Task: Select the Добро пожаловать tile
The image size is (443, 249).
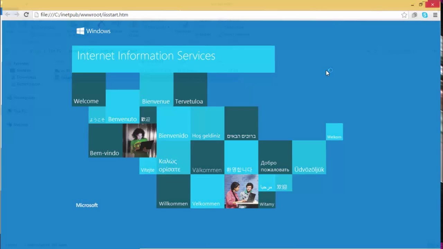Action: (x=275, y=157)
